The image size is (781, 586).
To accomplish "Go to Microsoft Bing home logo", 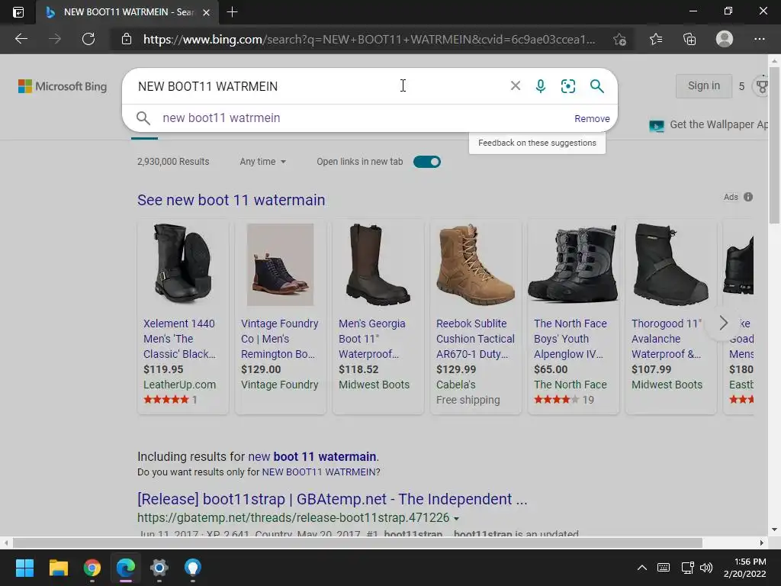I will coord(63,86).
